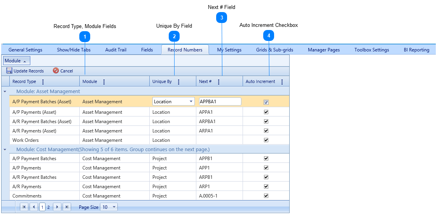
Task: Click the A.0005-1 Next # cell
Action: click(x=220, y=196)
